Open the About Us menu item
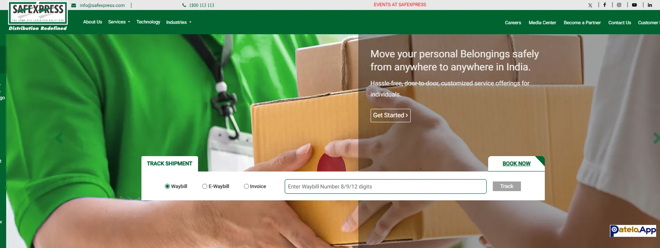The width and height of the screenshot is (660, 248). tap(92, 22)
